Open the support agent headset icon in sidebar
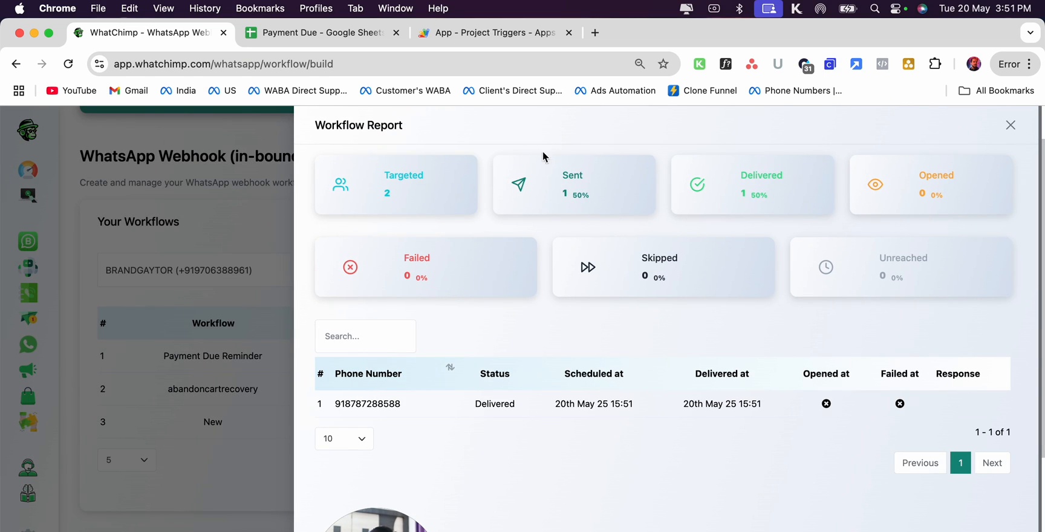 (x=28, y=467)
